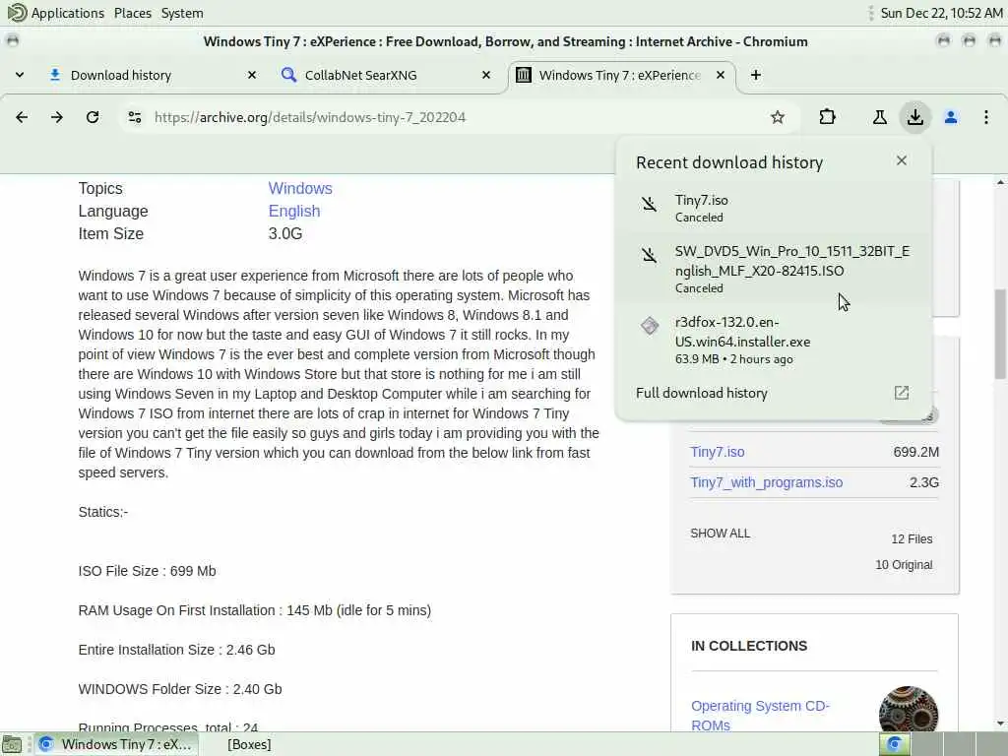Download the Tiny7.iso file link
The image size is (1008, 756).
tap(717, 452)
